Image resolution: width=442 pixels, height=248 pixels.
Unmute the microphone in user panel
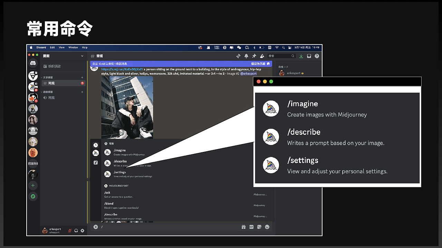click(70, 230)
